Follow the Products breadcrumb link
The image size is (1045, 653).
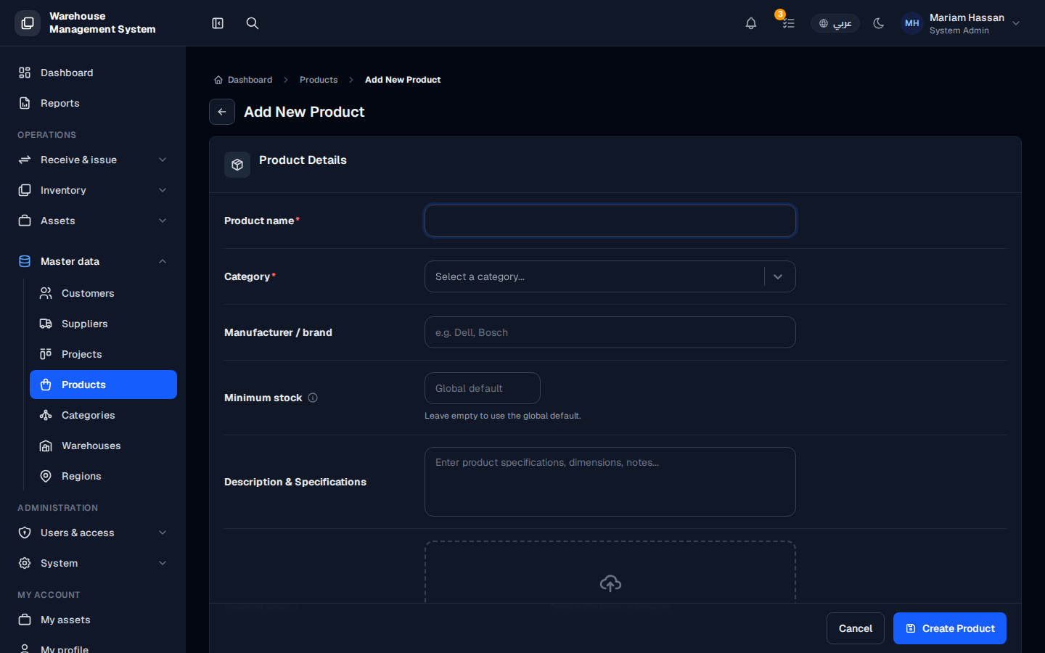(319, 80)
